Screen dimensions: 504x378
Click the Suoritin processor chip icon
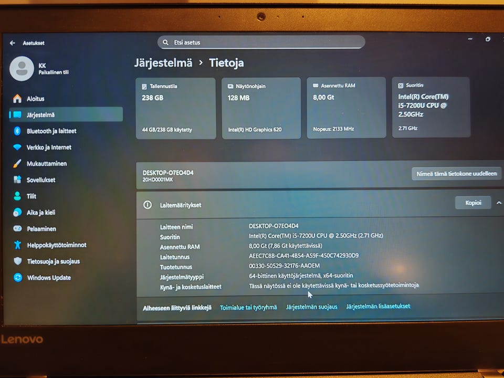[401, 86]
